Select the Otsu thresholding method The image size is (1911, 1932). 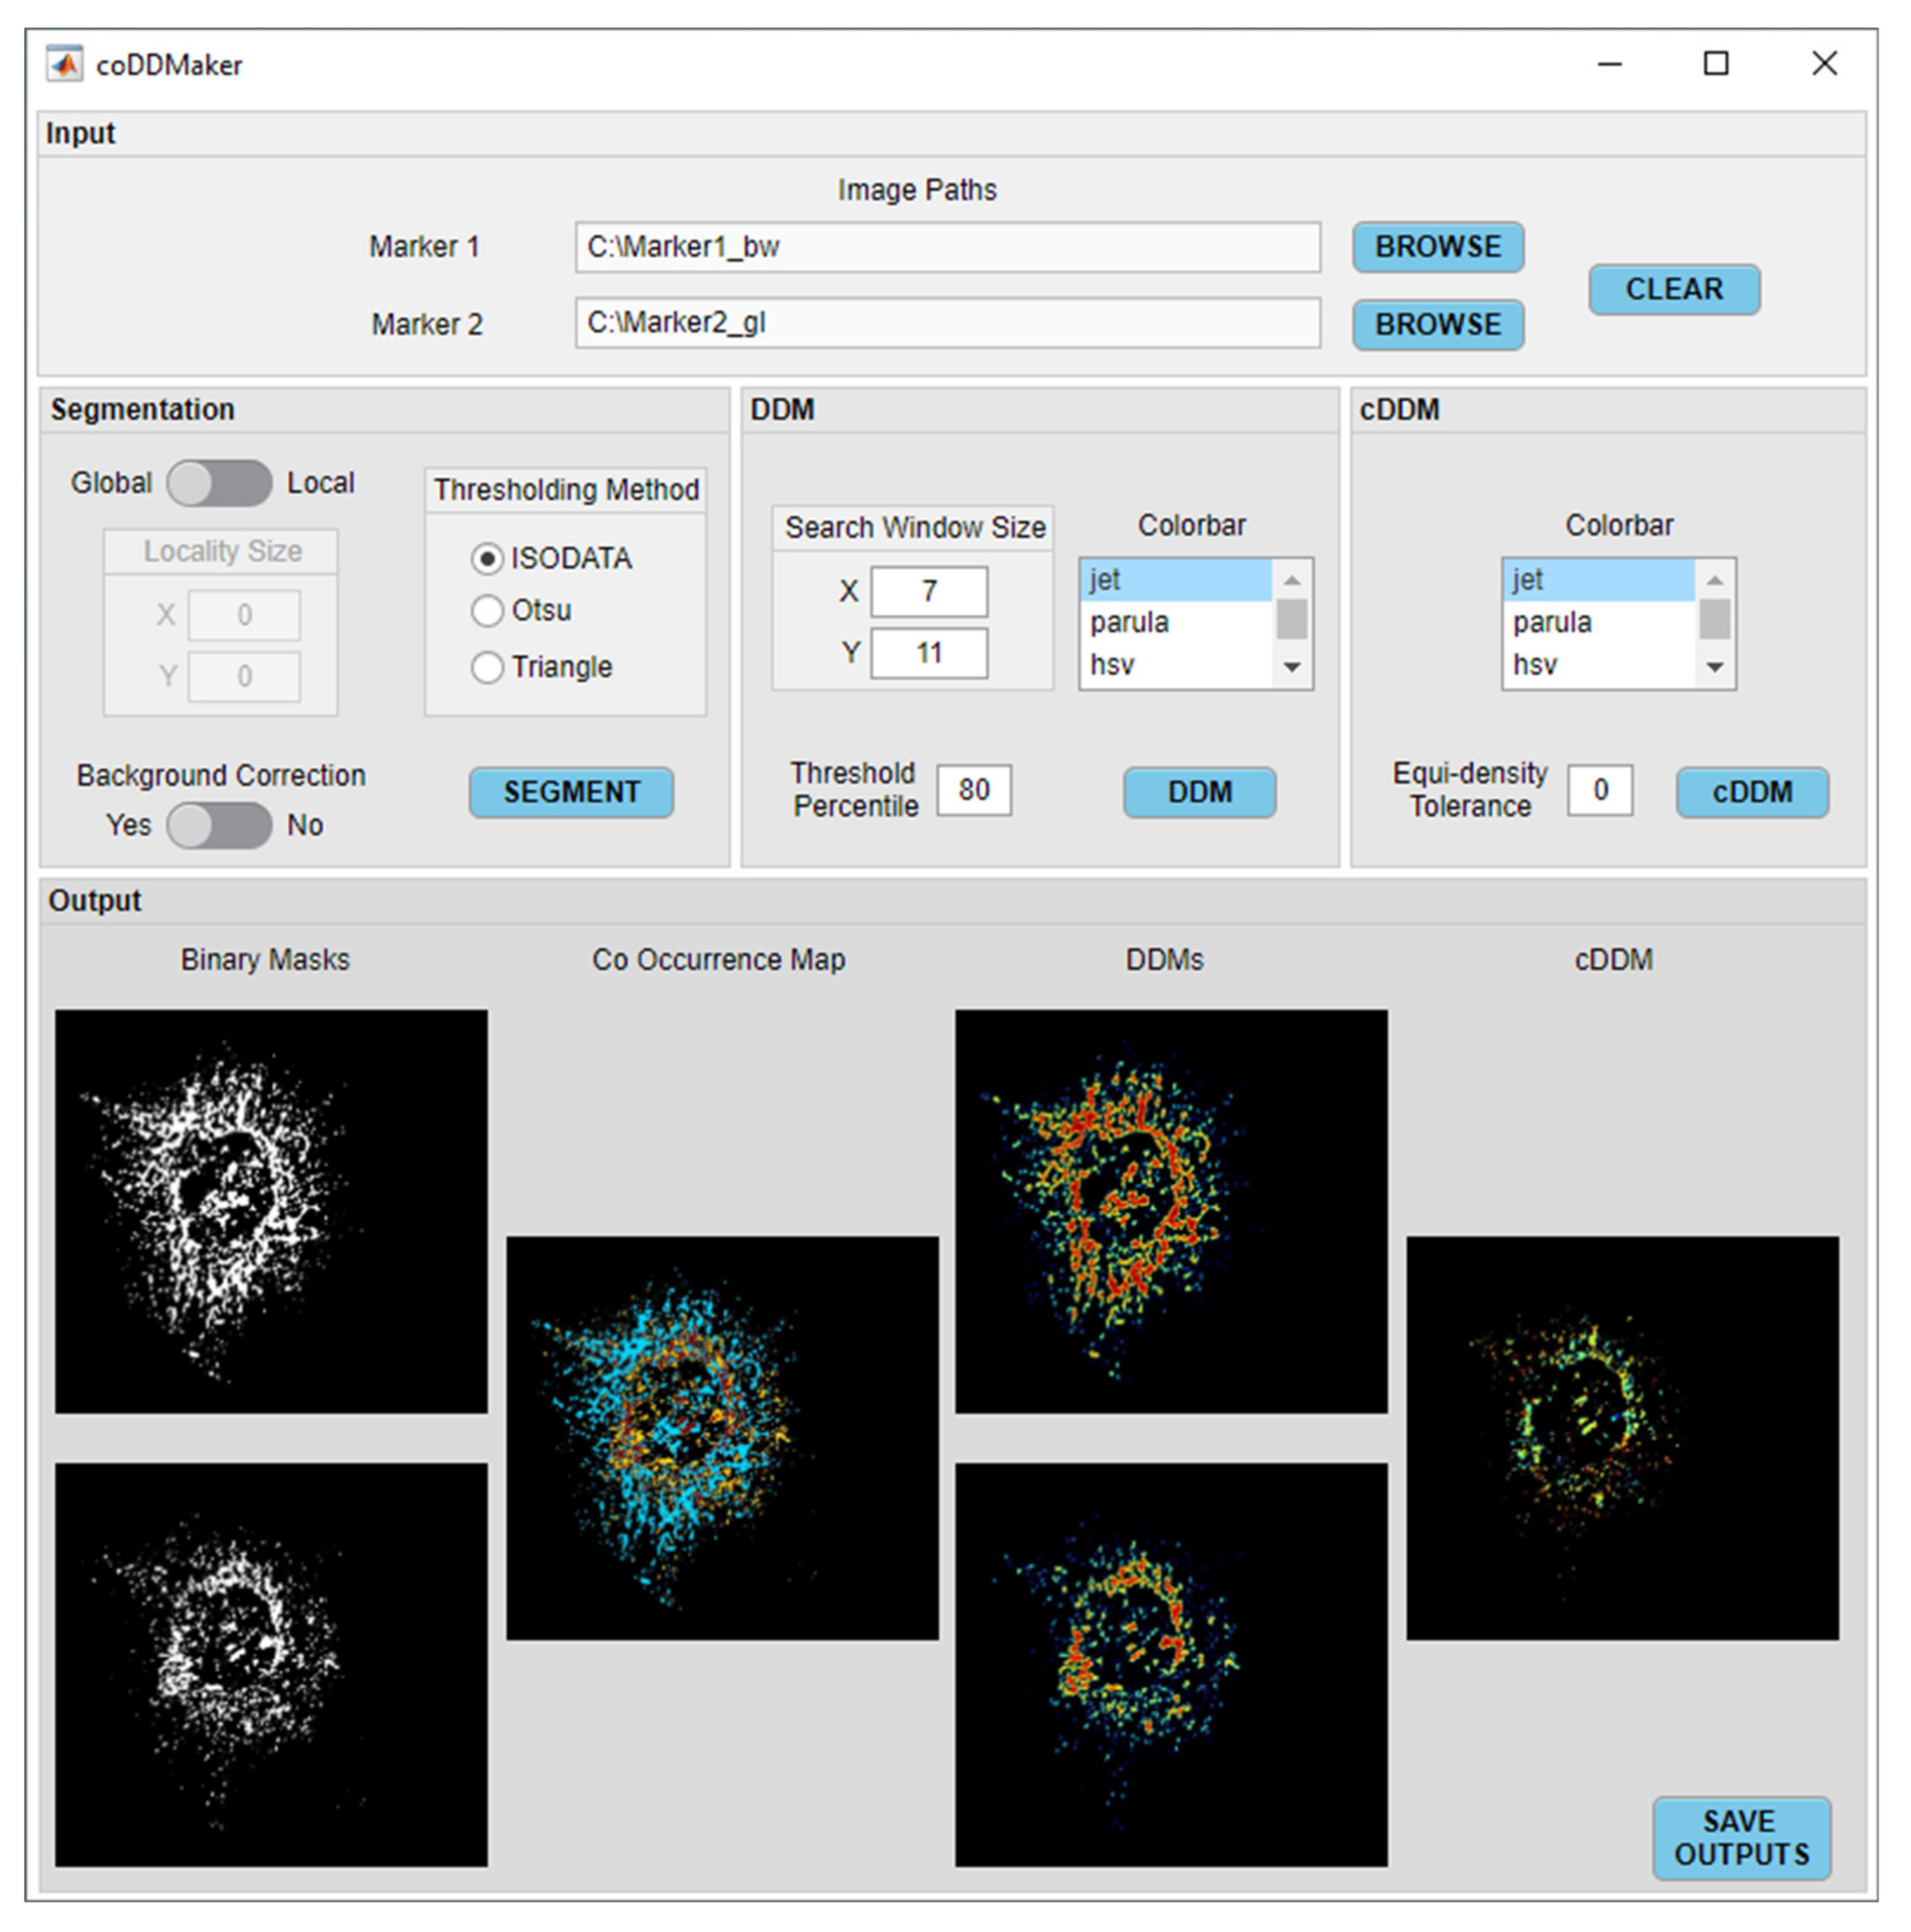[x=487, y=610]
